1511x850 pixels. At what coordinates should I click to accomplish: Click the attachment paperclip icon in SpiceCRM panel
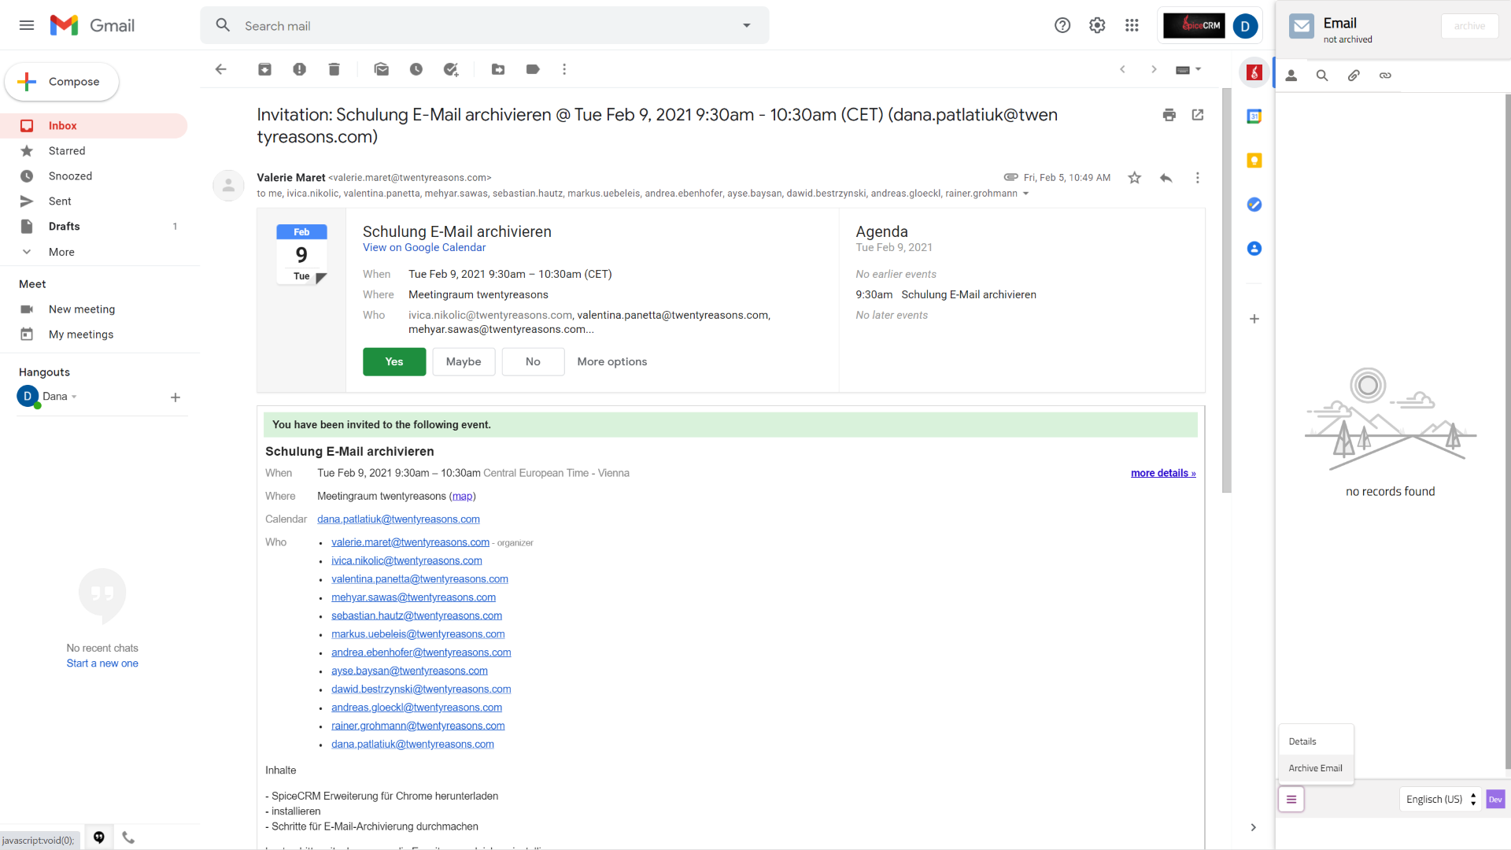click(x=1354, y=76)
